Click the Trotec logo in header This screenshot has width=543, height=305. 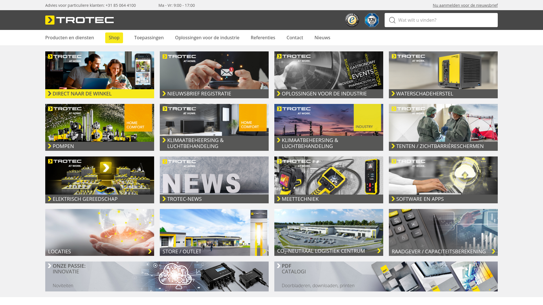coord(79,20)
